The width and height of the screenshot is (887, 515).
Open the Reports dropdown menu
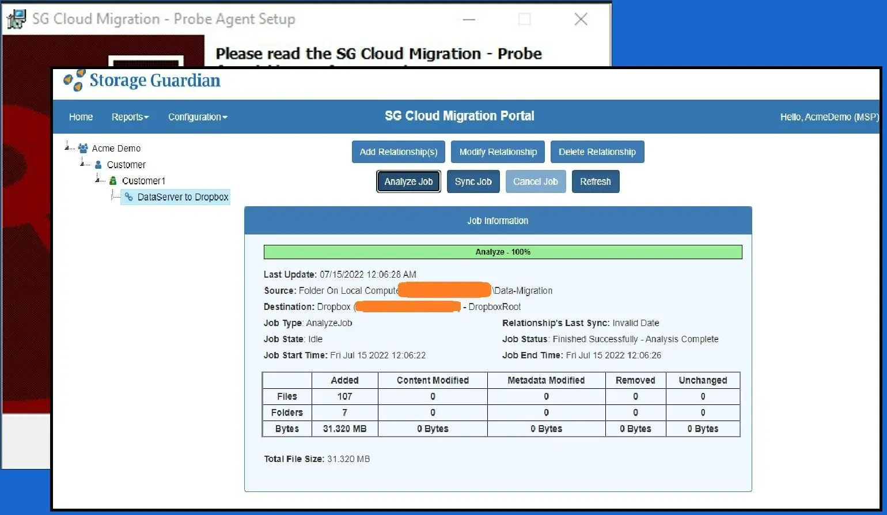130,116
